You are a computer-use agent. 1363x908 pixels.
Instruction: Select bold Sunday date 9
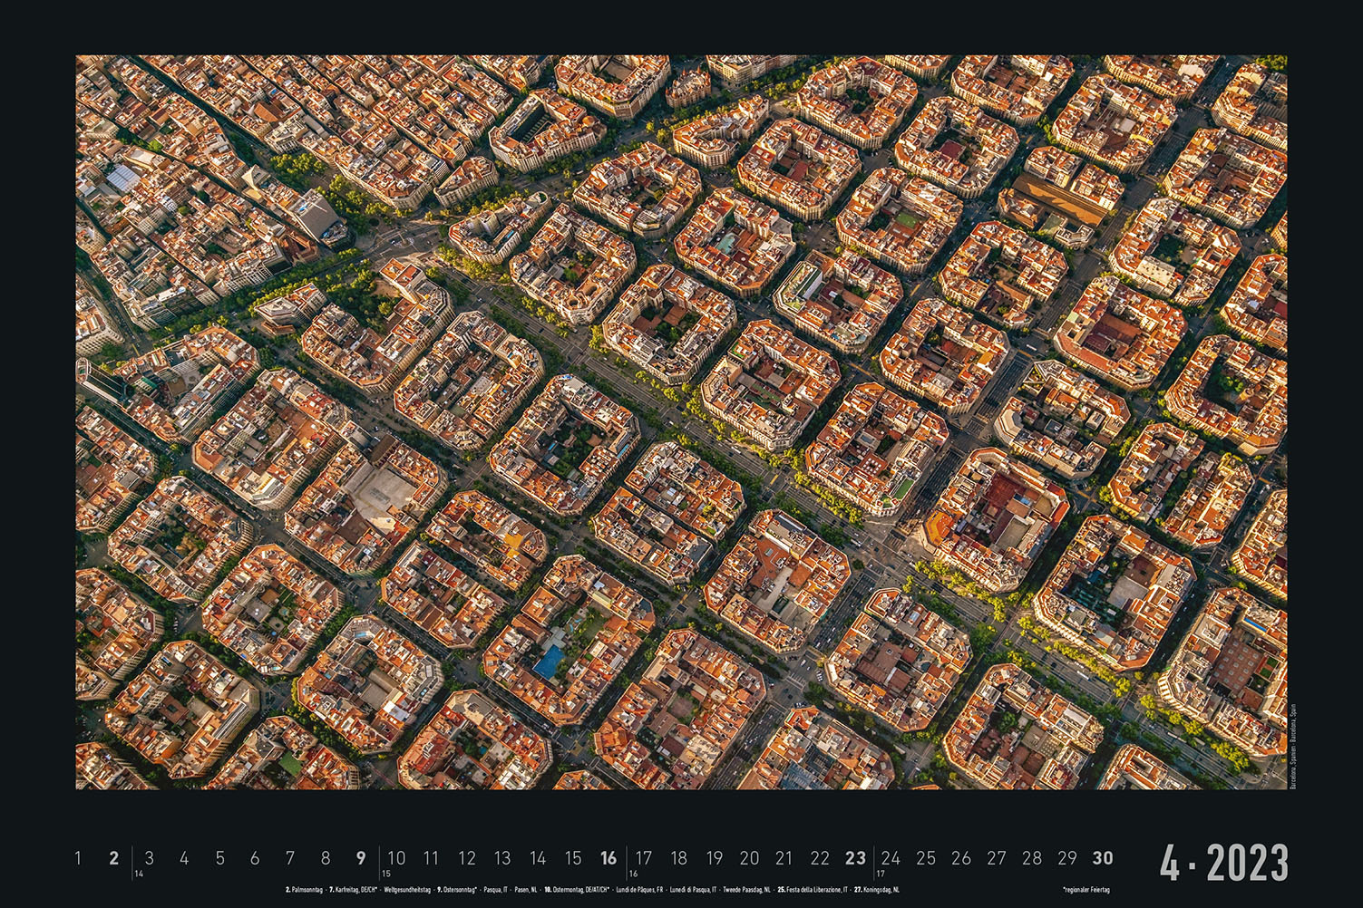point(361,857)
